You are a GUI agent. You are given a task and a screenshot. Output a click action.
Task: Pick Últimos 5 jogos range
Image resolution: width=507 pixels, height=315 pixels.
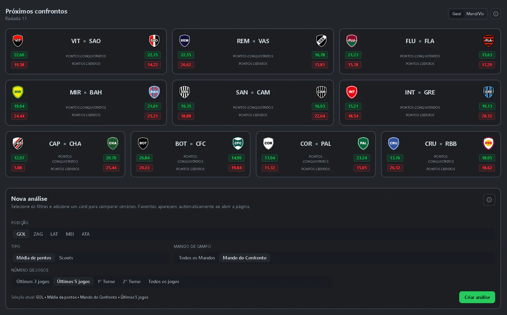(74, 281)
